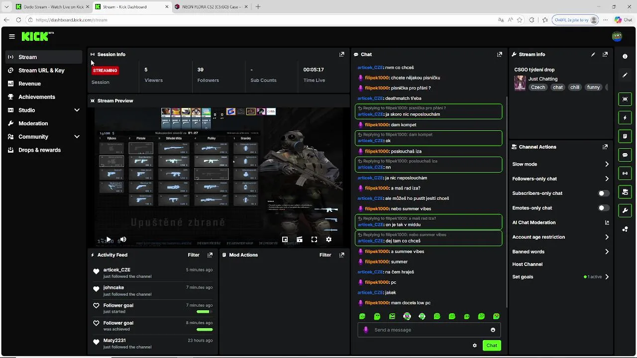Click follower goal progress bar marked was achieved
The width and height of the screenshot is (637, 358).
[x=205, y=329]
